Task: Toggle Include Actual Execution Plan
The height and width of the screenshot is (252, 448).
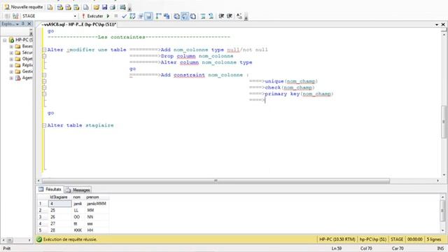Action: (158, 16)
